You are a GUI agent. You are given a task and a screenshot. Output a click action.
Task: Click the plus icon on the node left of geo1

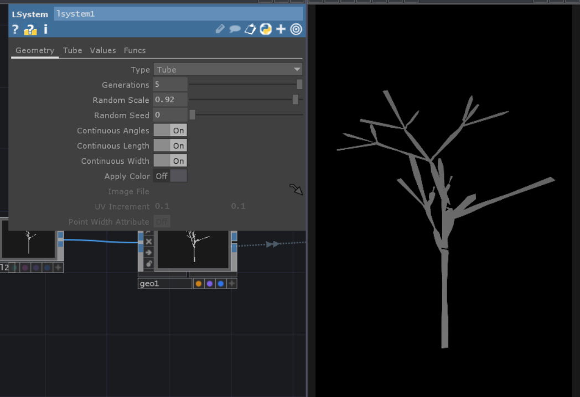pos(58,267)
